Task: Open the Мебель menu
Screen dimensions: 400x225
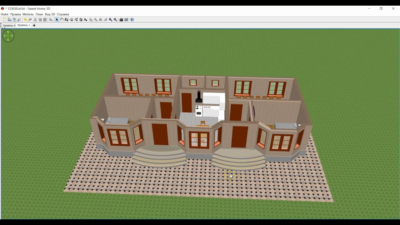Action: 28,14
